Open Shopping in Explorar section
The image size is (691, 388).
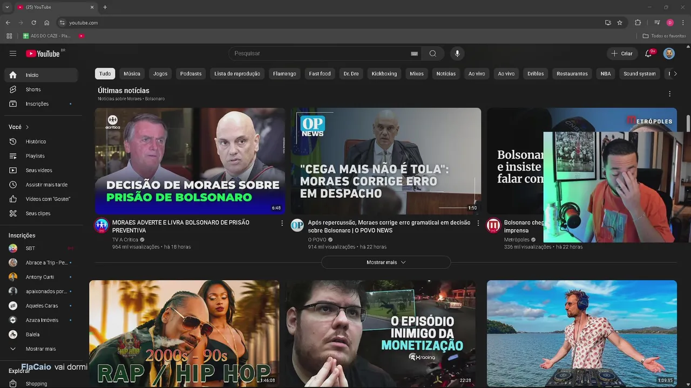pos(40,383)
